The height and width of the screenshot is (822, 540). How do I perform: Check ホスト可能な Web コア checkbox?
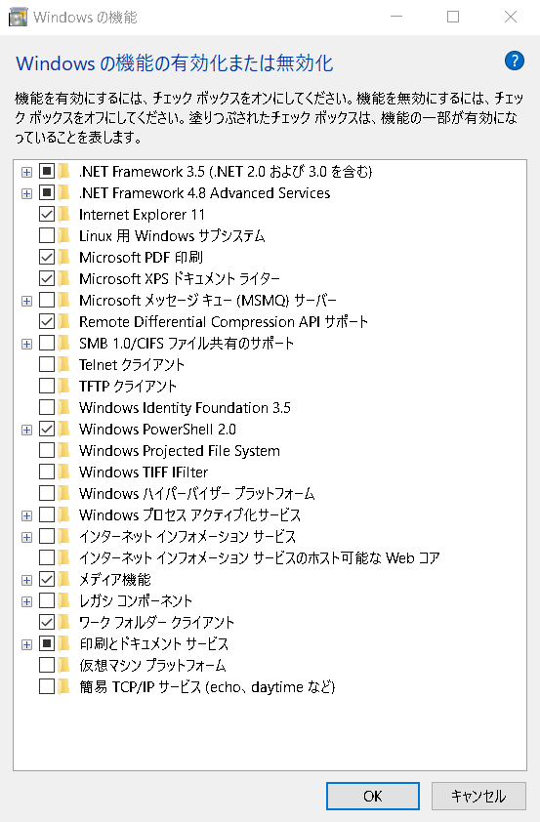click(47, 557)
